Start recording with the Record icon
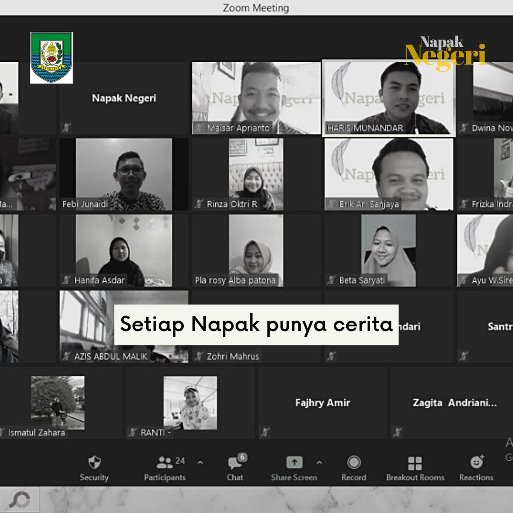Screen dimensions: 513x513 [x=354, y=462]
